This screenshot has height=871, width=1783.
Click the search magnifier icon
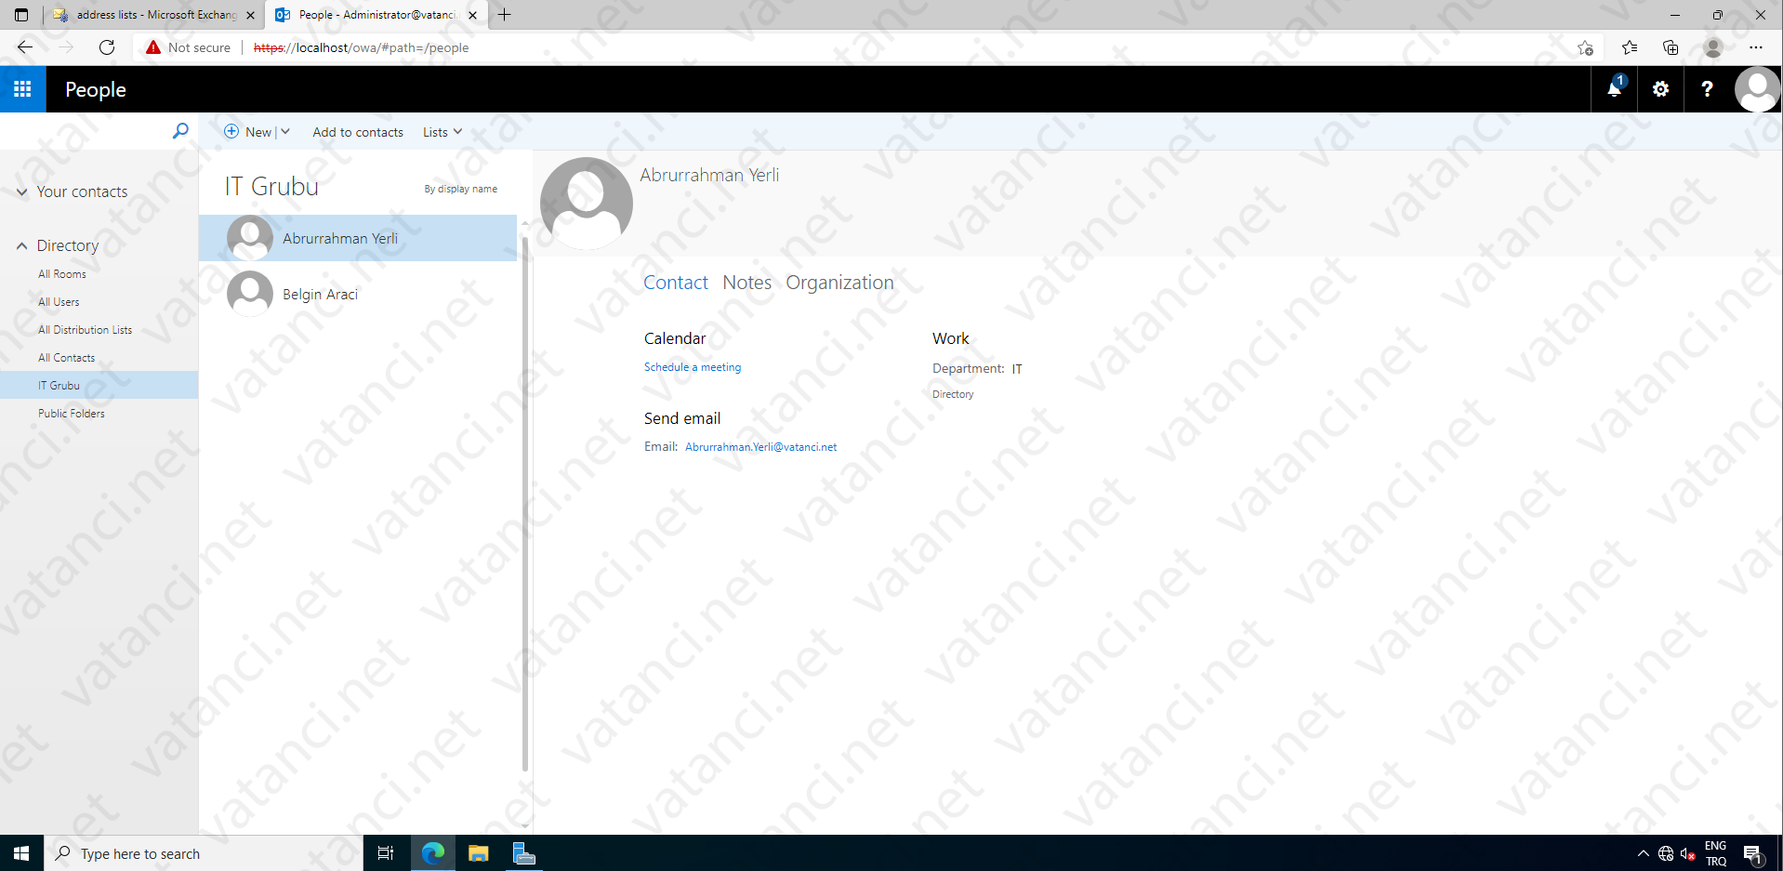(x=180, y=131)
